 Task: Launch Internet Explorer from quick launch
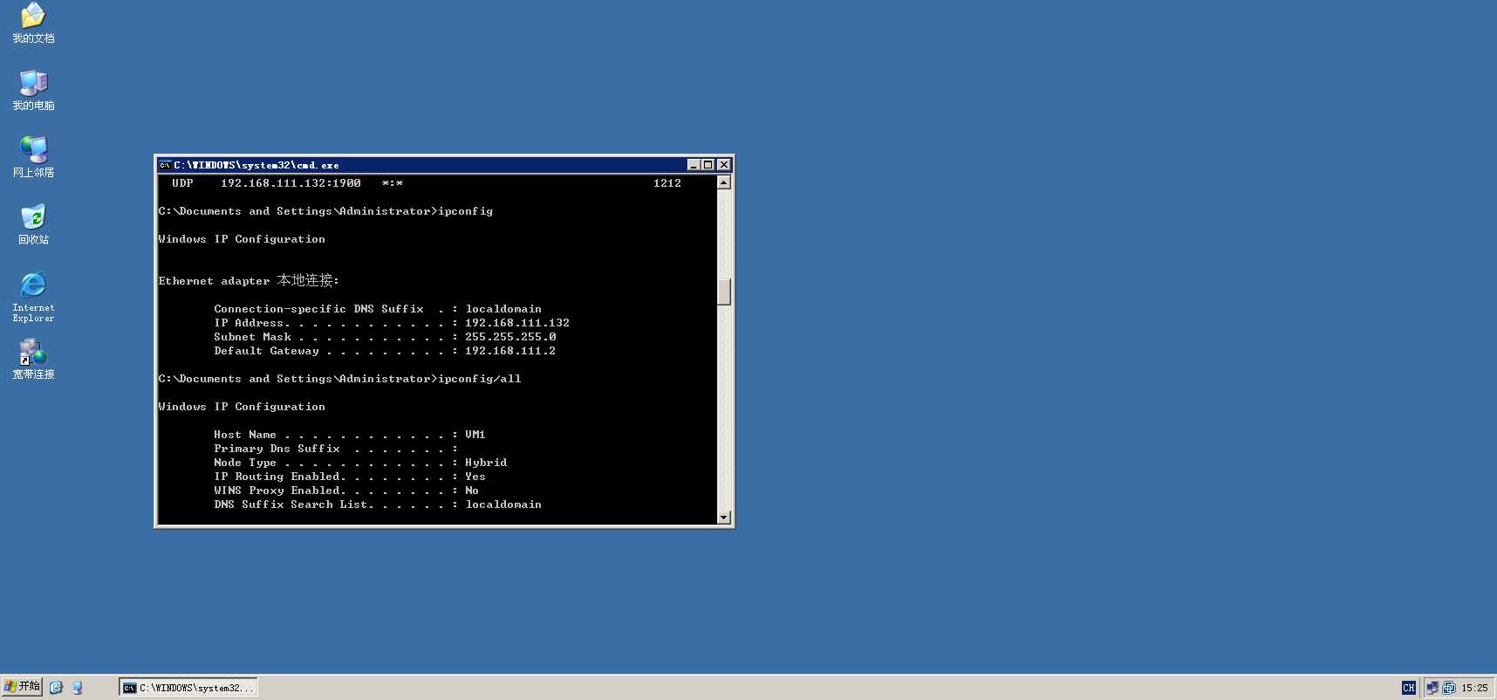coord(56,688)
